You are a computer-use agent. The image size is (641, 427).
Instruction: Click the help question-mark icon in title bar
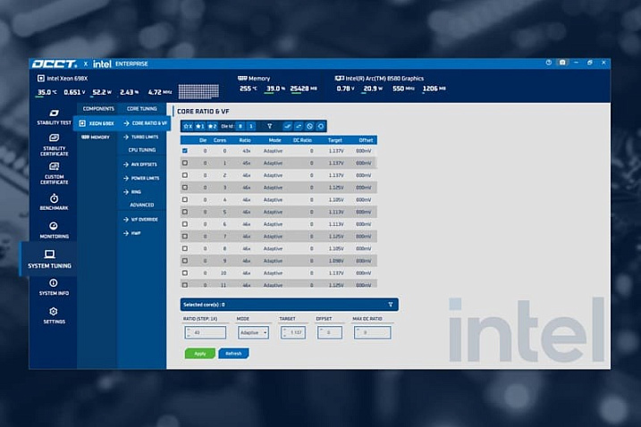tap(549, 63)
